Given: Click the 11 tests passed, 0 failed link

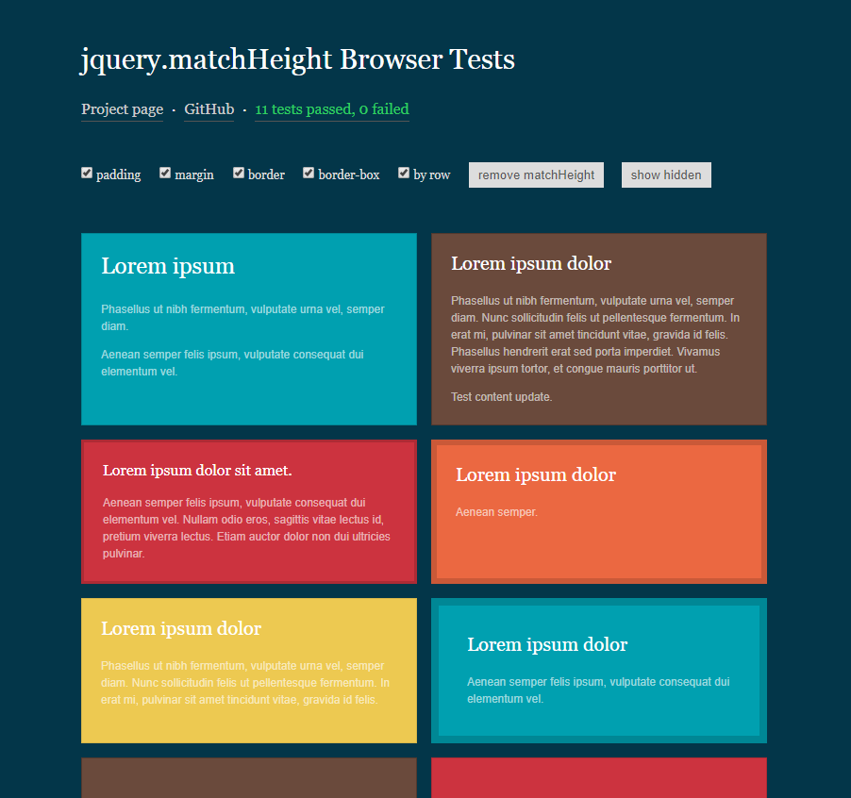Looking at the screenshot, I should [332, 109].
